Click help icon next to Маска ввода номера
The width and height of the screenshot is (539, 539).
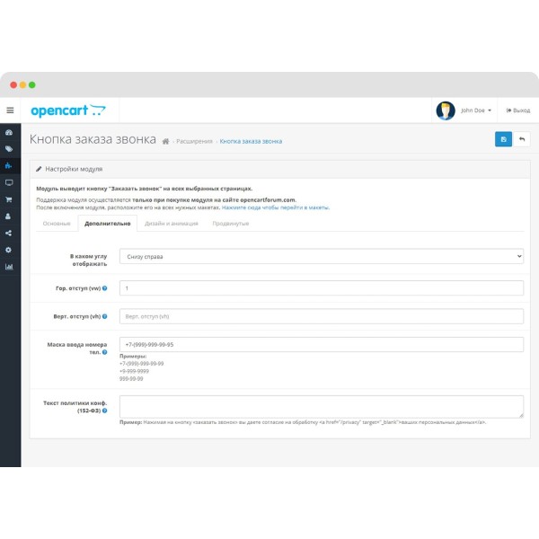click(x=104, y=352)
